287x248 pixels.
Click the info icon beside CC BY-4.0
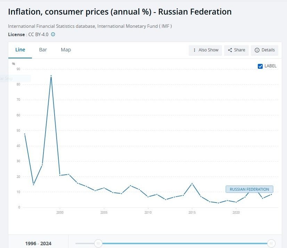point(53,34)
